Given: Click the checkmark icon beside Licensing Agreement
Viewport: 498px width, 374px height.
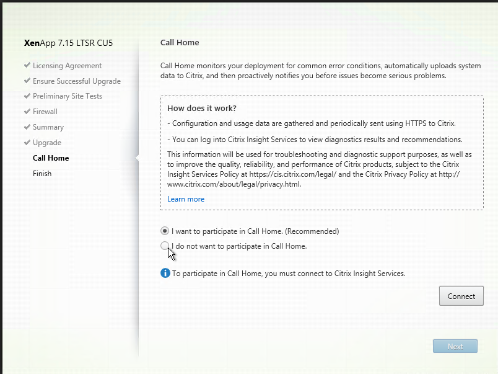Looking at the screenshot, I should [27, 65].
